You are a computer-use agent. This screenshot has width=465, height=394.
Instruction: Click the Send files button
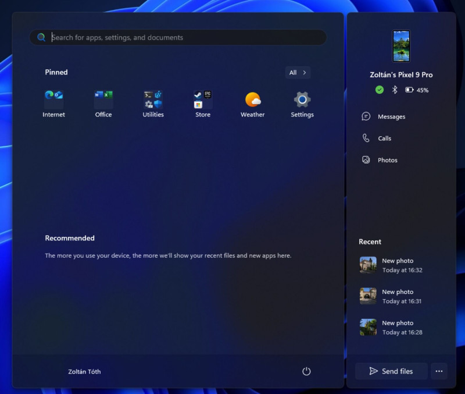[391, 371]
